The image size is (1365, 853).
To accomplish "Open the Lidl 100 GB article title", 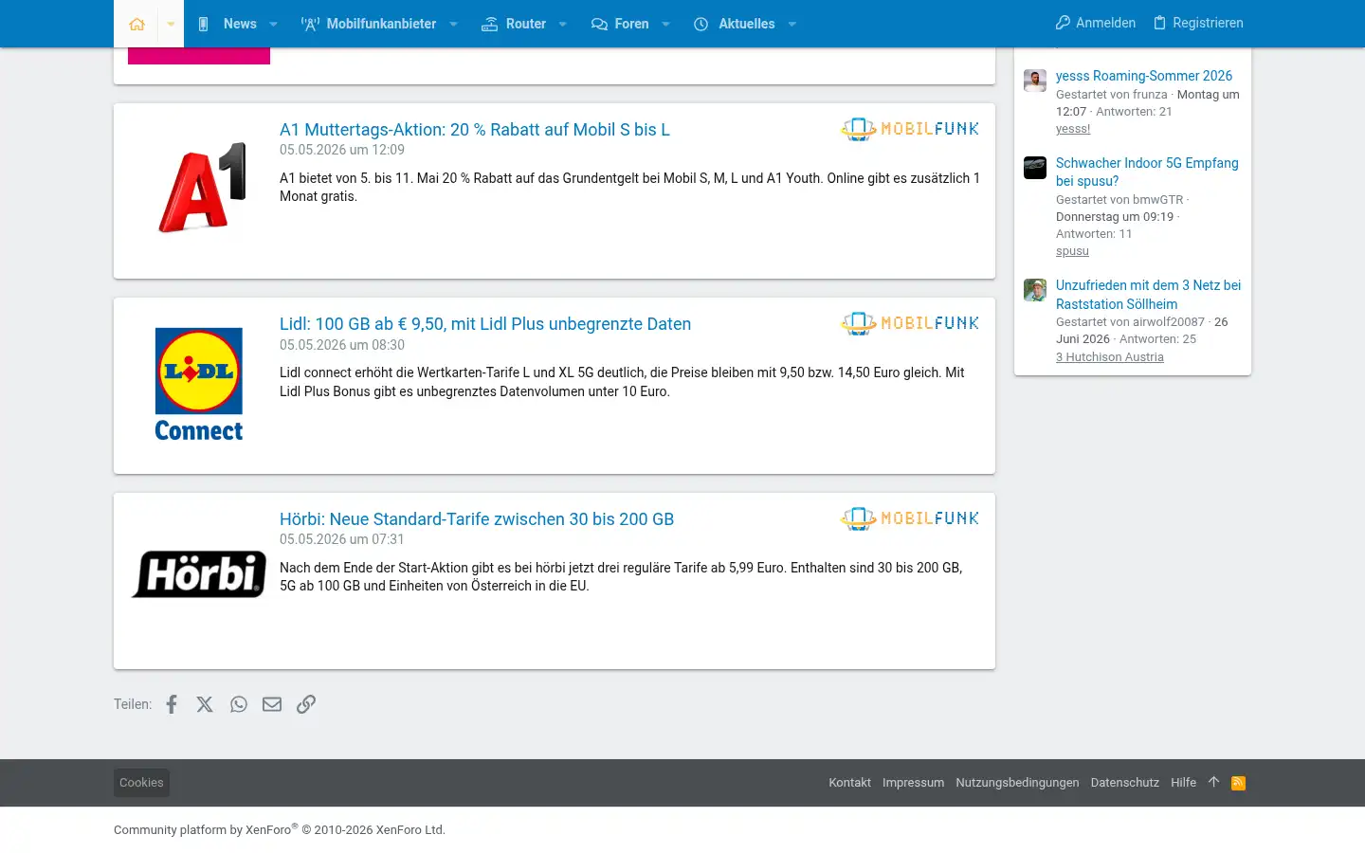I will tap(485, 324).
